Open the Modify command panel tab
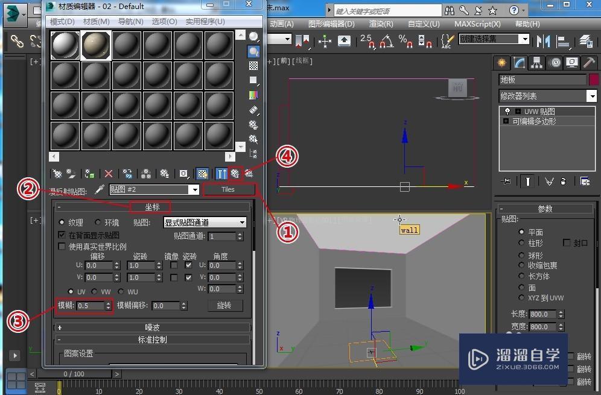The width and height of the screenshot is (601, 395). pos(518,63)
